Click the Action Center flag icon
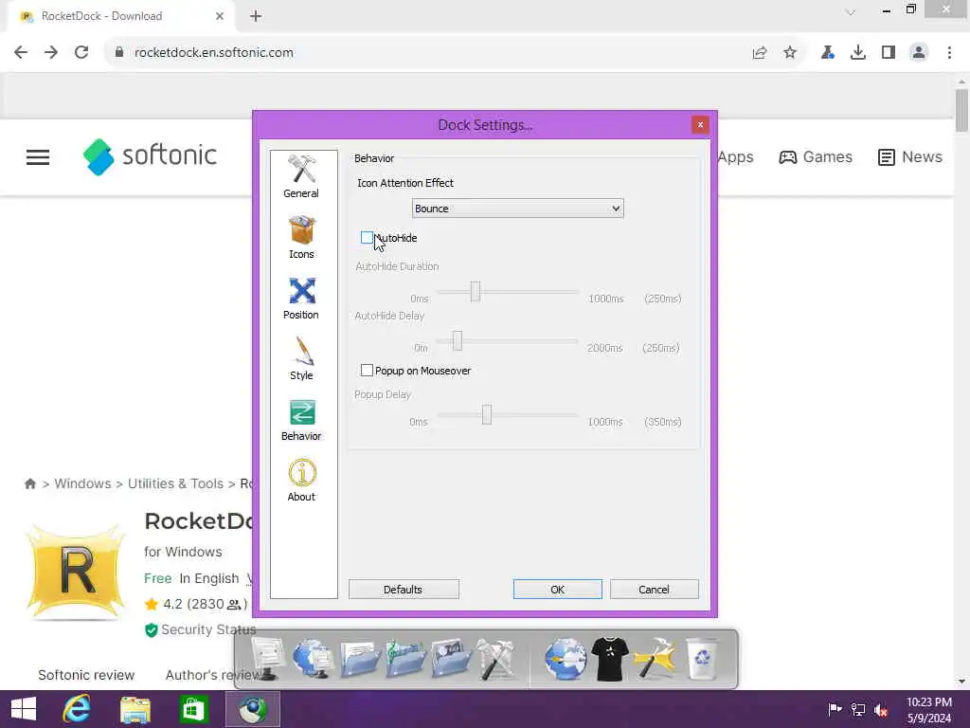This screenshot has width=970, height=728. 835,709
